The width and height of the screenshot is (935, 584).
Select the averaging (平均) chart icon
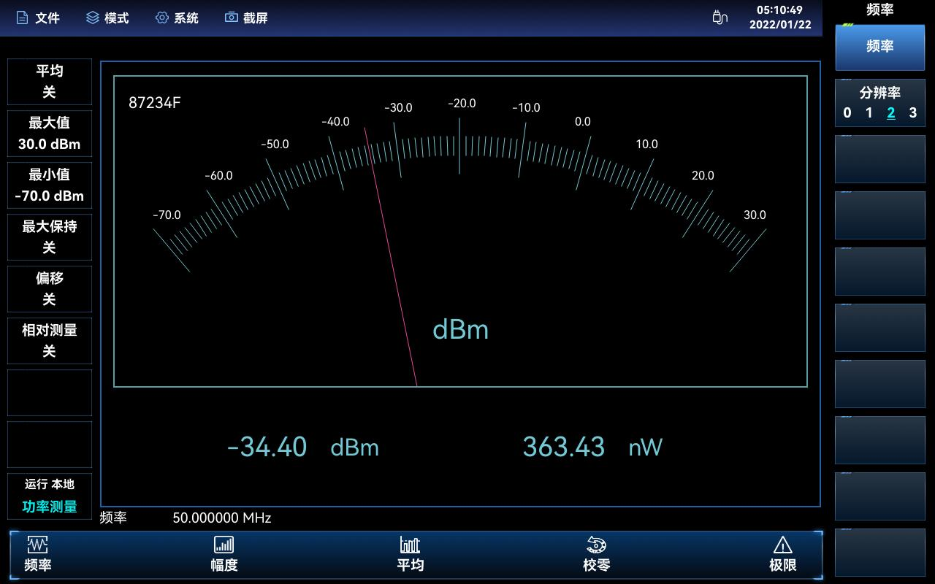point(410,545)
